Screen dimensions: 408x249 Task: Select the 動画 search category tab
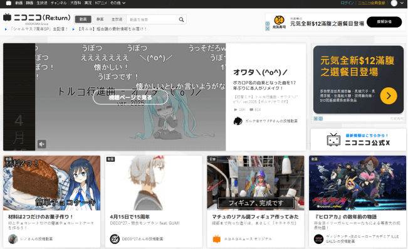tap(83, 19)
